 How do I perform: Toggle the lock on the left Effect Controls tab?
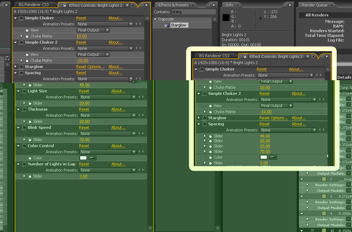point(65,5)
